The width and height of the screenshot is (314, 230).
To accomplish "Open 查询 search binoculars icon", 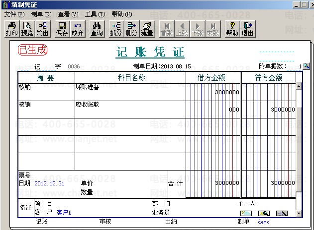I will click(x=97, y=29).
